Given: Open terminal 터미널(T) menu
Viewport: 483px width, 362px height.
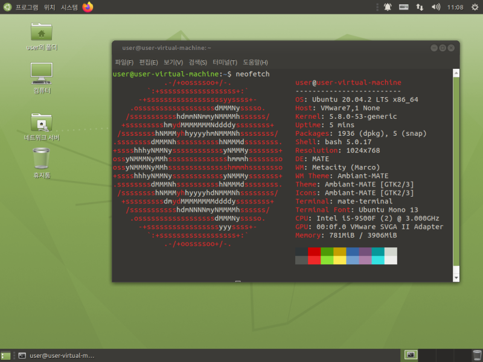Looking at the screenshot, I should [225, 63].
